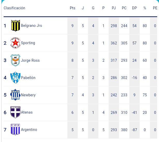
Task: Click the DP column header
Action: point(134,8)
